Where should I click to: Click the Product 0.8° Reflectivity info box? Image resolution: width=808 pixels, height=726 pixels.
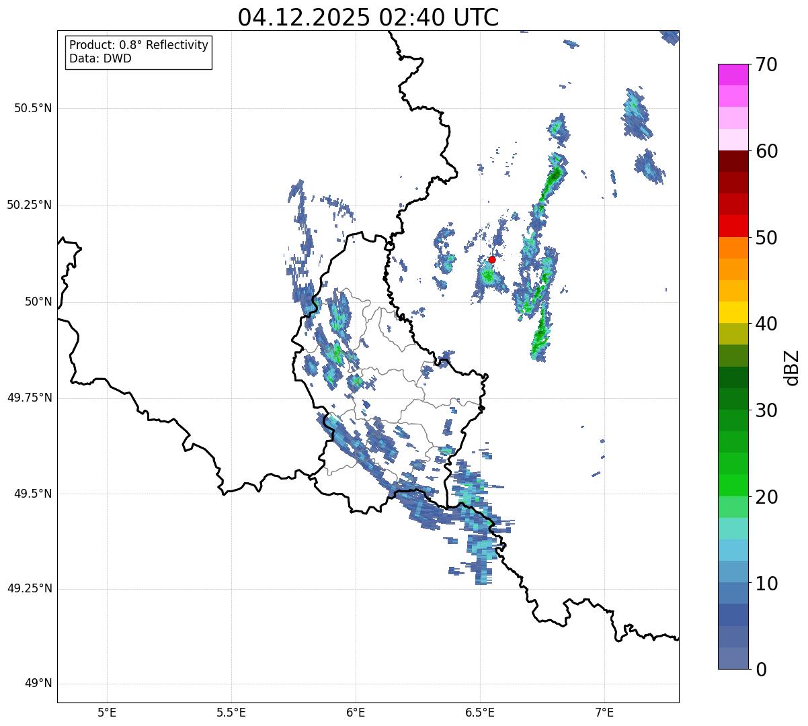click(x=139, y=52)
